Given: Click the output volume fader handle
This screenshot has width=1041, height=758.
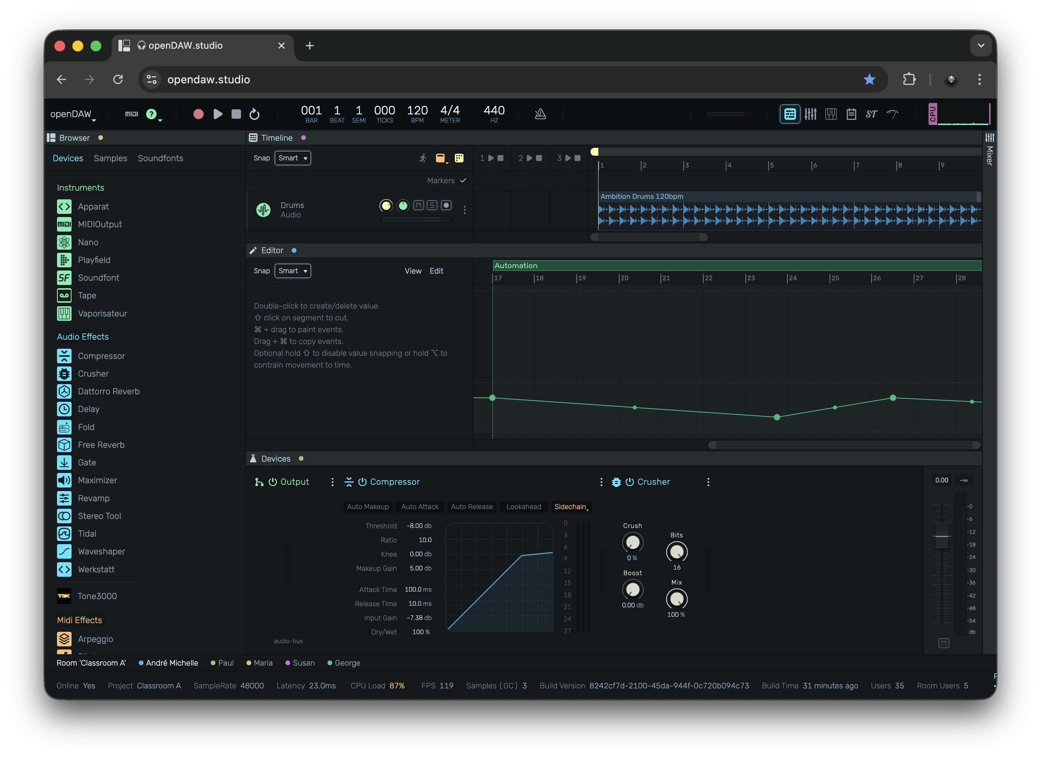Looking at the screenshot, I should (x=942, y=536).
